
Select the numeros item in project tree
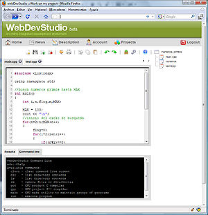171,61
